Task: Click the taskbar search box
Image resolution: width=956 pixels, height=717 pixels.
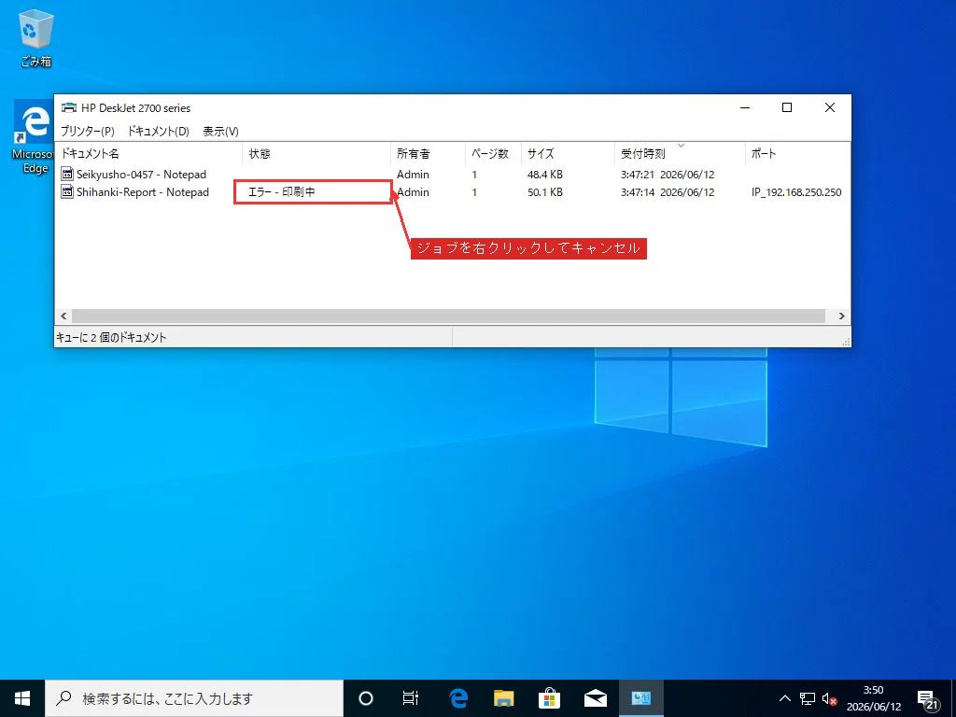Action: click(x=194, y=698)
